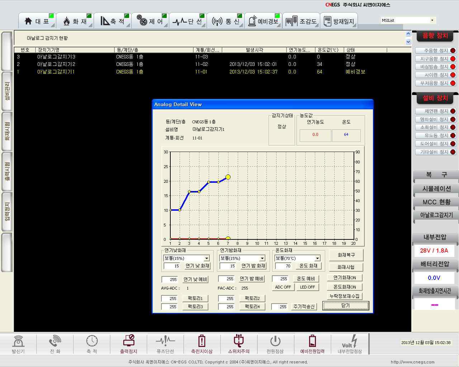This screenshot has width=459, height=367.
Task: Click the LED OFF button
Action: (x=307, y=287)
